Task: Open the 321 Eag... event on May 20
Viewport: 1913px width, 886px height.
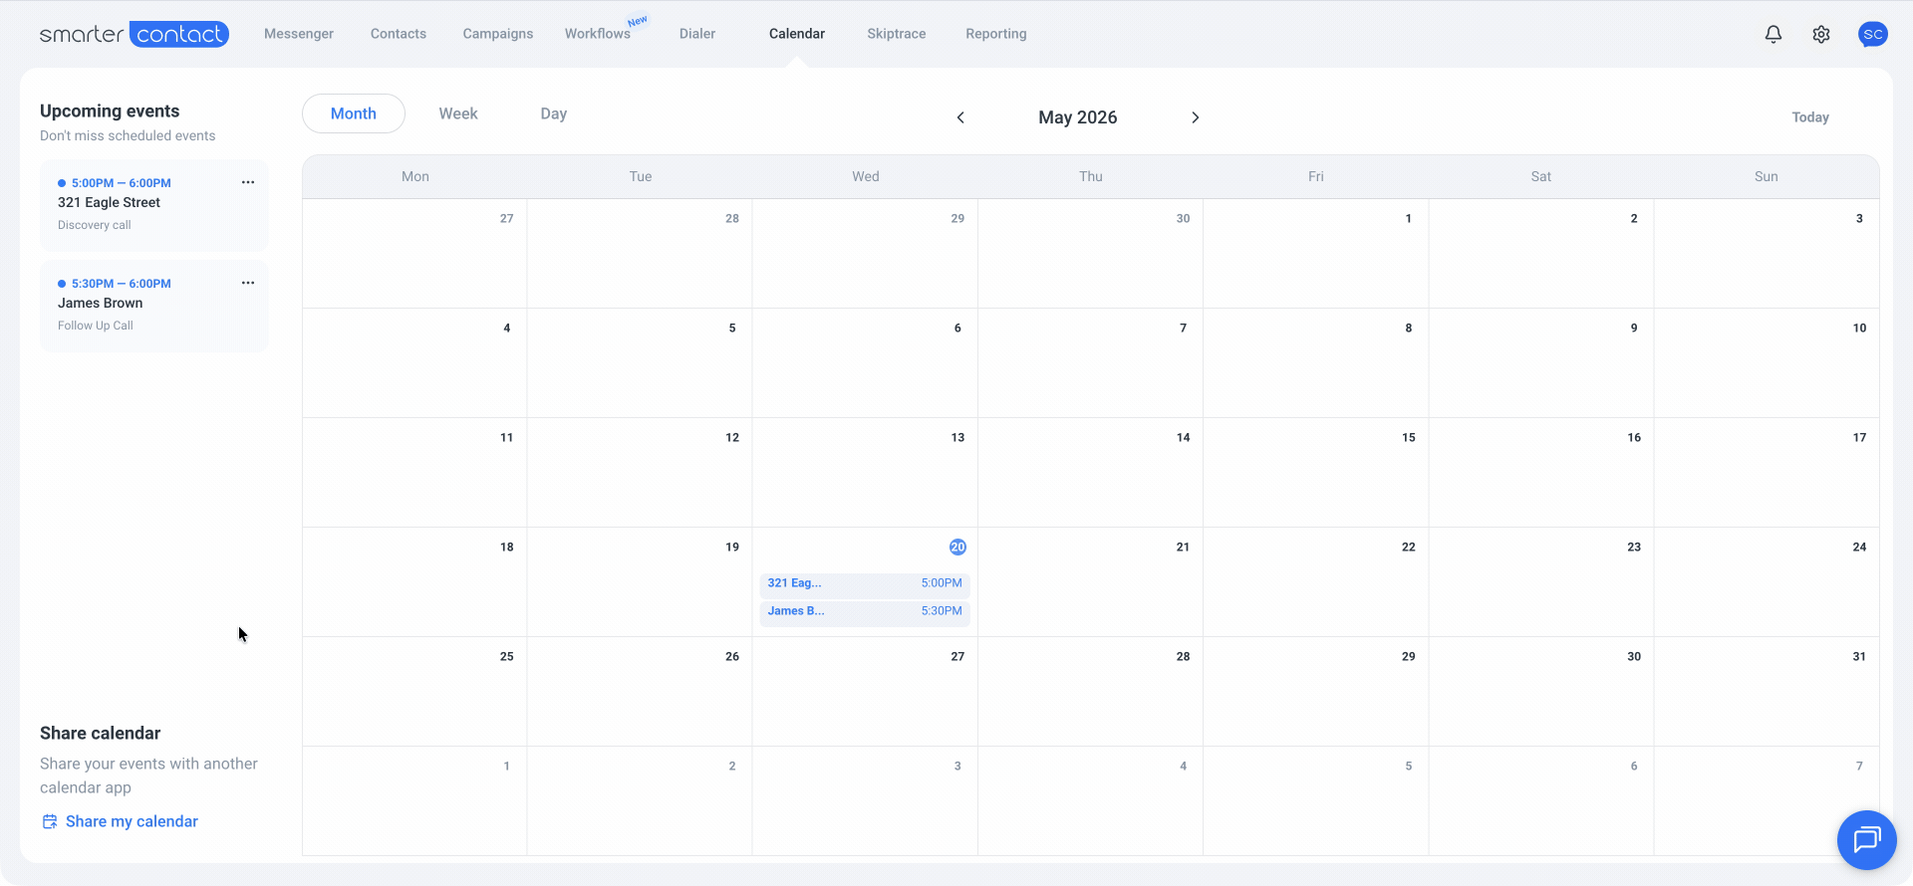Action: click(865, 583)
